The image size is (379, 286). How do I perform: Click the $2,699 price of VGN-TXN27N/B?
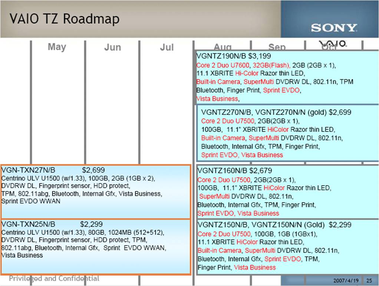coord(93,170)
